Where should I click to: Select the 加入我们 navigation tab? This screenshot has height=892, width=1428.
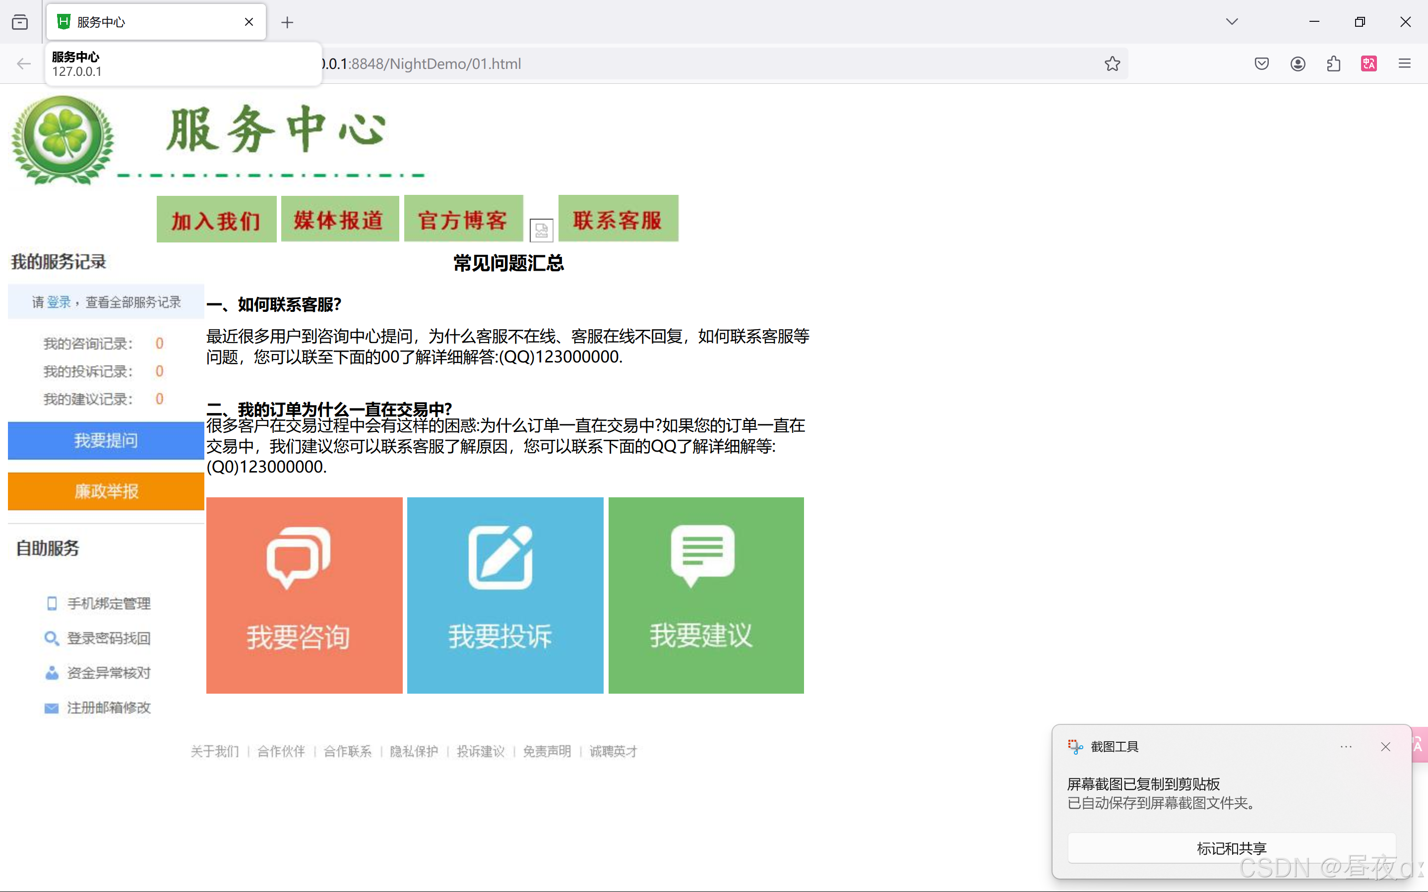click(x=216, y=220)
